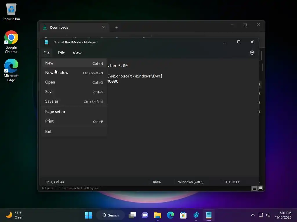Select Google Chrome desktop shortcut

[11, 42]
